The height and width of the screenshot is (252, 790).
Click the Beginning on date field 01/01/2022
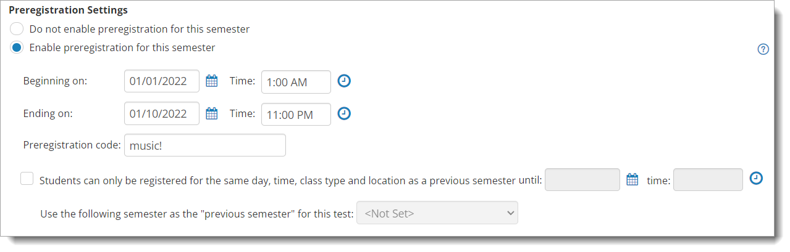[x=162, y=81]
